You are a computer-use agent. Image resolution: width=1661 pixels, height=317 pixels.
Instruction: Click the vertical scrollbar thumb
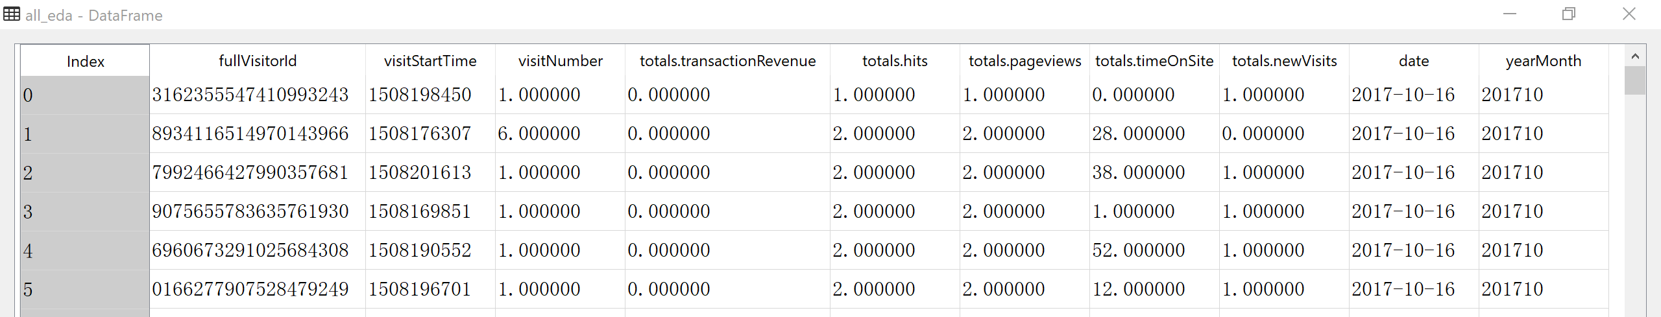coord(1635,80)
